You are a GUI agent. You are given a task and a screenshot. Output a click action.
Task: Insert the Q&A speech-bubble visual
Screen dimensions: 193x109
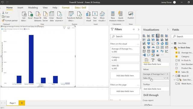pyautogui.click(x=149, y=55)
